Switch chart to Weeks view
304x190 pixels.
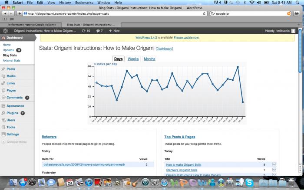click(x=133, y=59)
